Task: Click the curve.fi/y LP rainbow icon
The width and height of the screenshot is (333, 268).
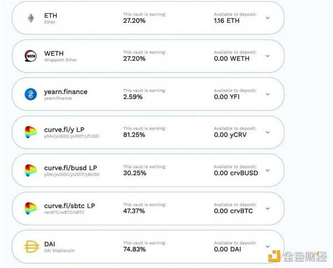Action: tap(31, 133)
